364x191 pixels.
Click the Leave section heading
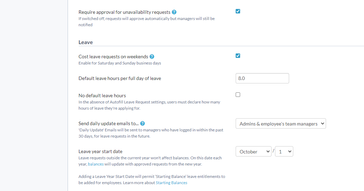pyautogui.click(x=86, y=42)
